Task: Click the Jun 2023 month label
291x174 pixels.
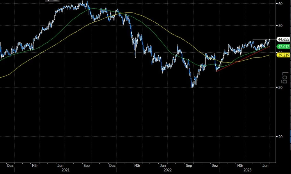Action: (x=265, y=165)
